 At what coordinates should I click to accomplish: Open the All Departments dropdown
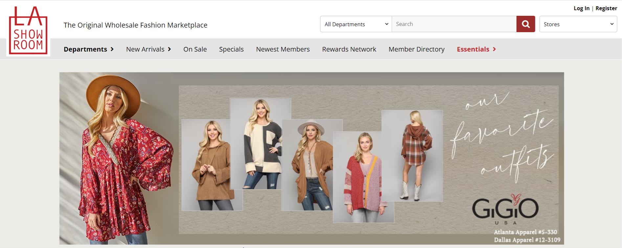point(356,24)
